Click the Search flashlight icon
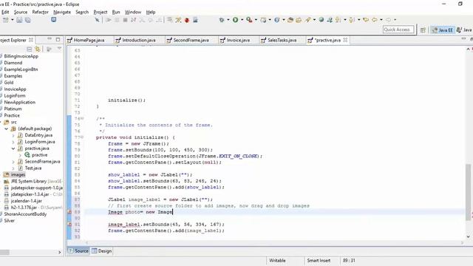The height and width of the screenshot is (266, 473). click(x=307, y=20)
